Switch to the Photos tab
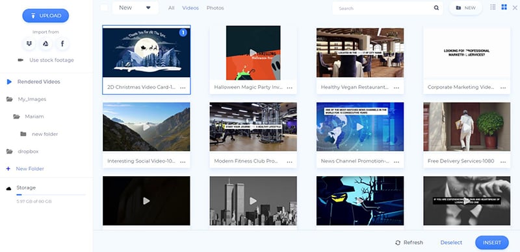Viewport: 520px width, 252px height. click(215, 8)
